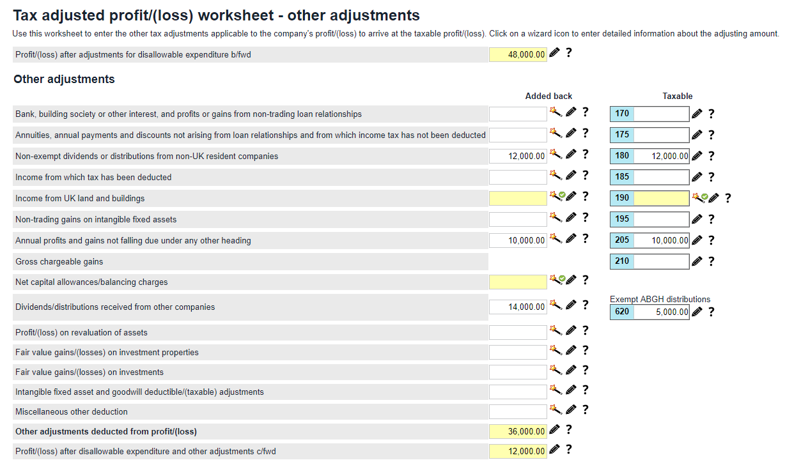
Task: Click help question mark beside box 205
Action: (711, 240)
